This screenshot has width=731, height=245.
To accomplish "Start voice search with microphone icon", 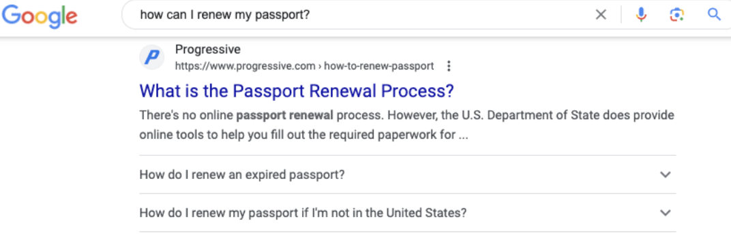I will point(642,15).
